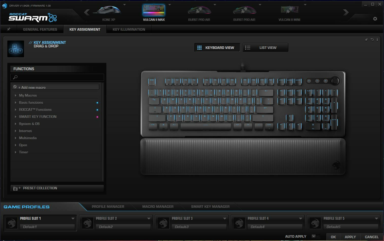Expand the Multimedia functions list

click(28, 138)
